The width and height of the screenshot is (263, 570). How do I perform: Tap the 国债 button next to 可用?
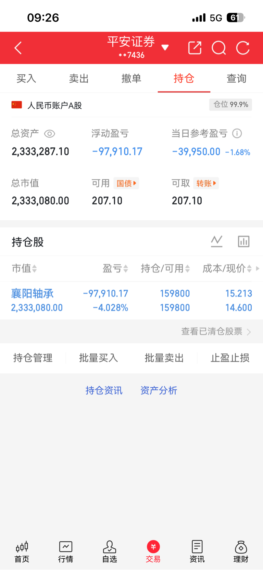pyautogui.click(x=126, y=183)
